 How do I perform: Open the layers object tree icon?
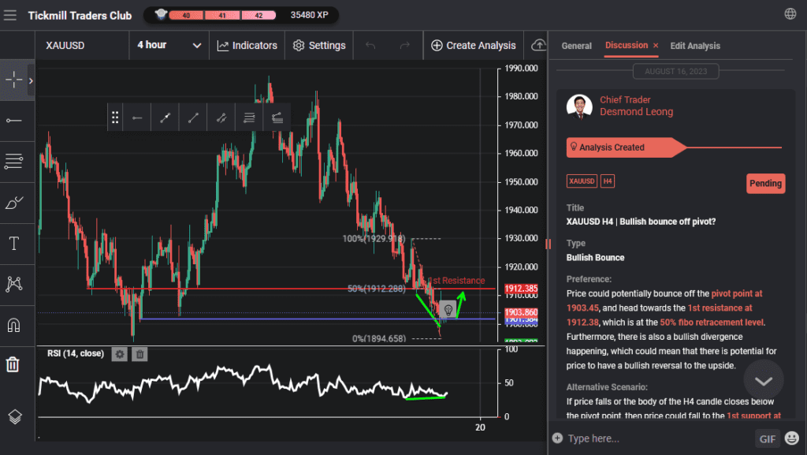(x=13, y=416)
